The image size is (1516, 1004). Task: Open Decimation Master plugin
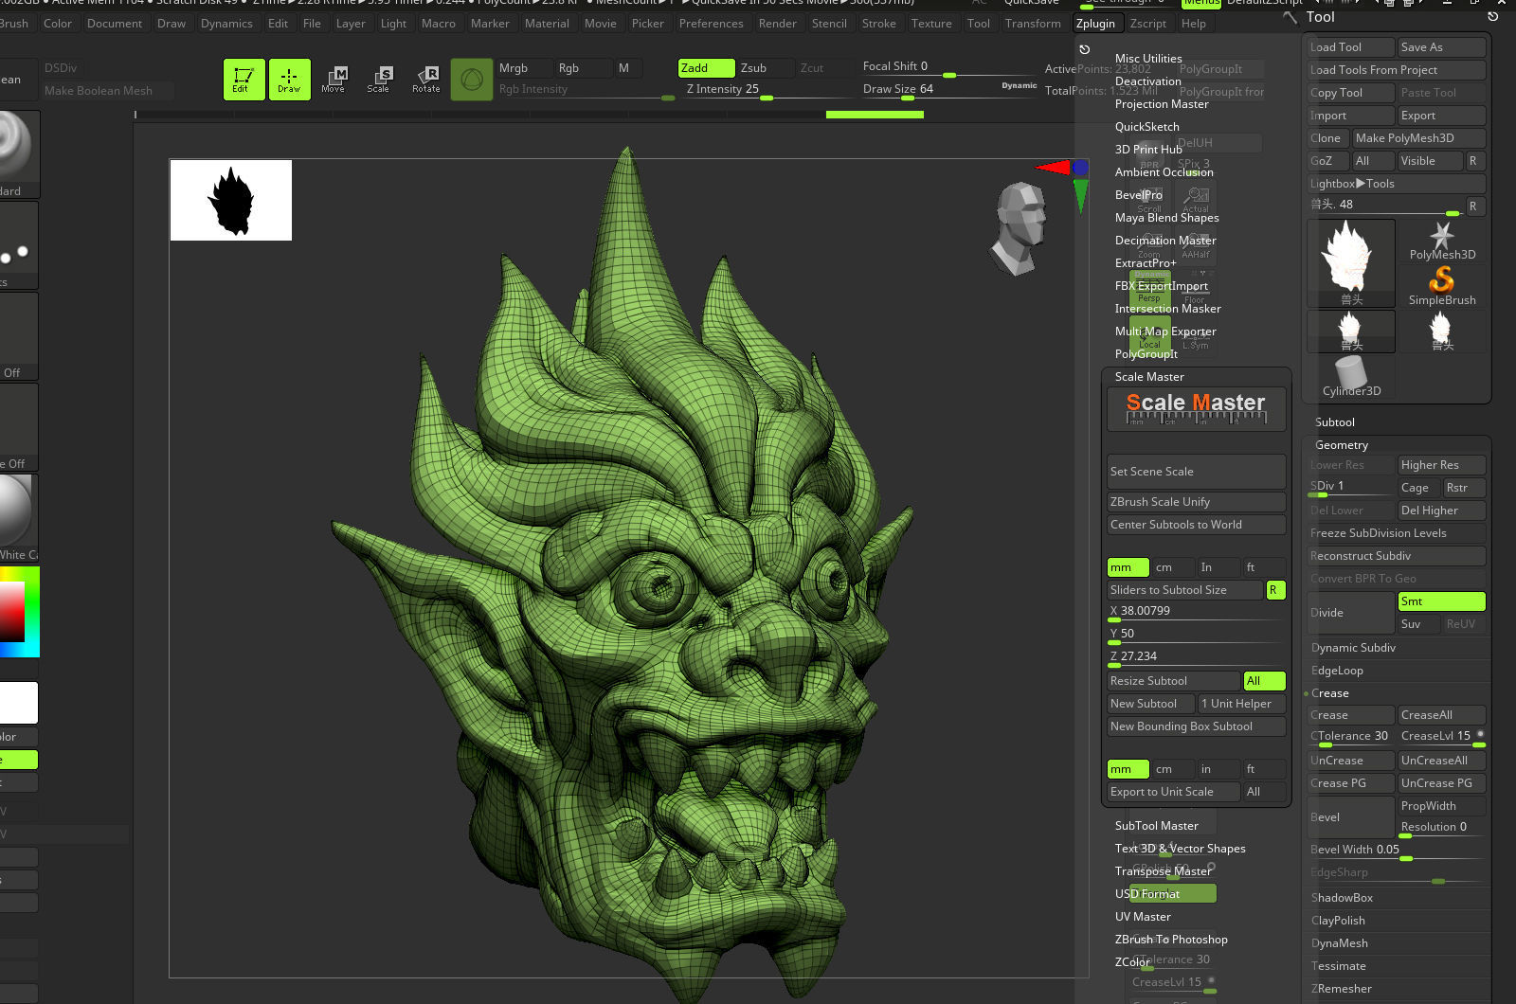click(1165, 241)
